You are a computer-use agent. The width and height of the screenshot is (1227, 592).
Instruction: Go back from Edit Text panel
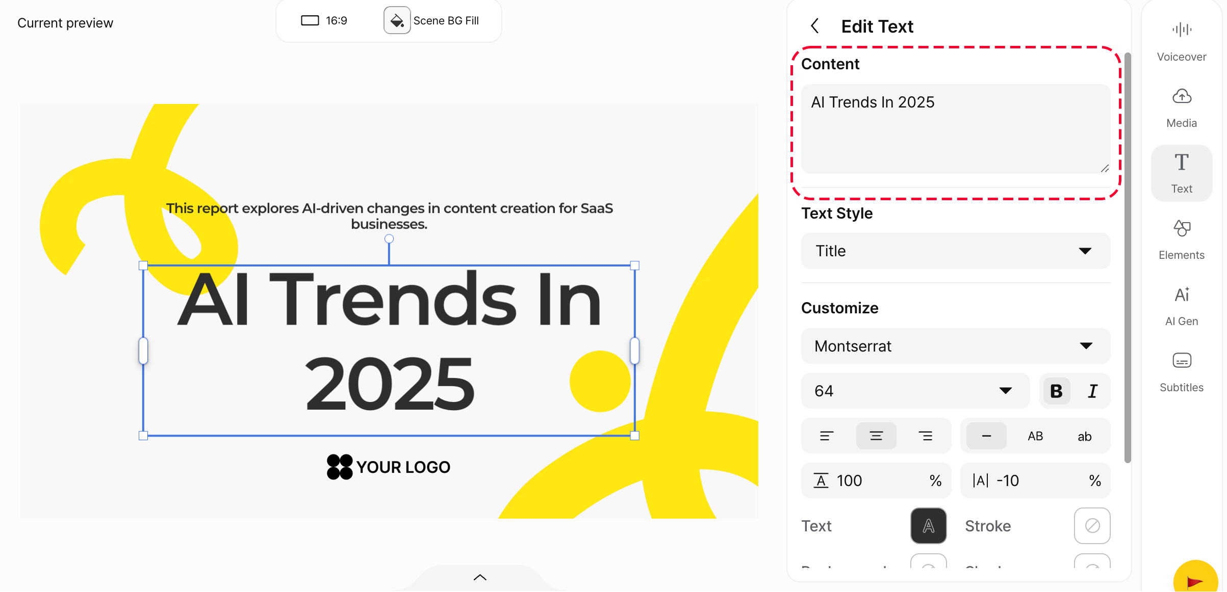coord(815,26)
